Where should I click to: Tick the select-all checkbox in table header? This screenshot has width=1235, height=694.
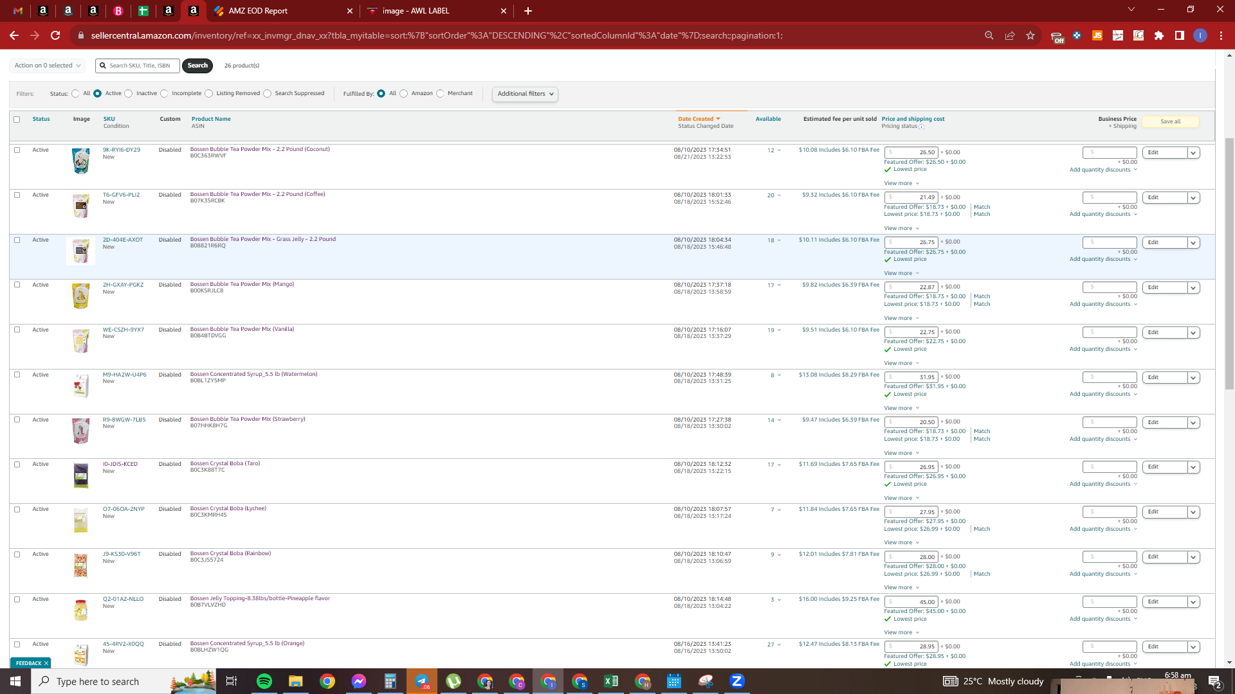[x=17, y=120]
